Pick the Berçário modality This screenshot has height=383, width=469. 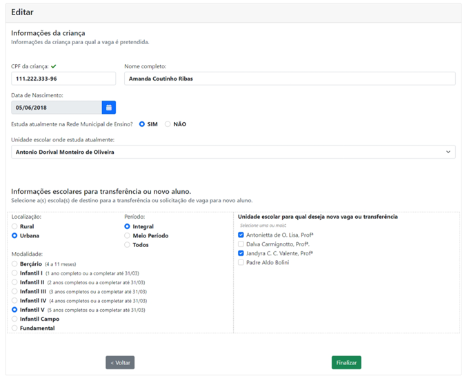pos(15,264)
